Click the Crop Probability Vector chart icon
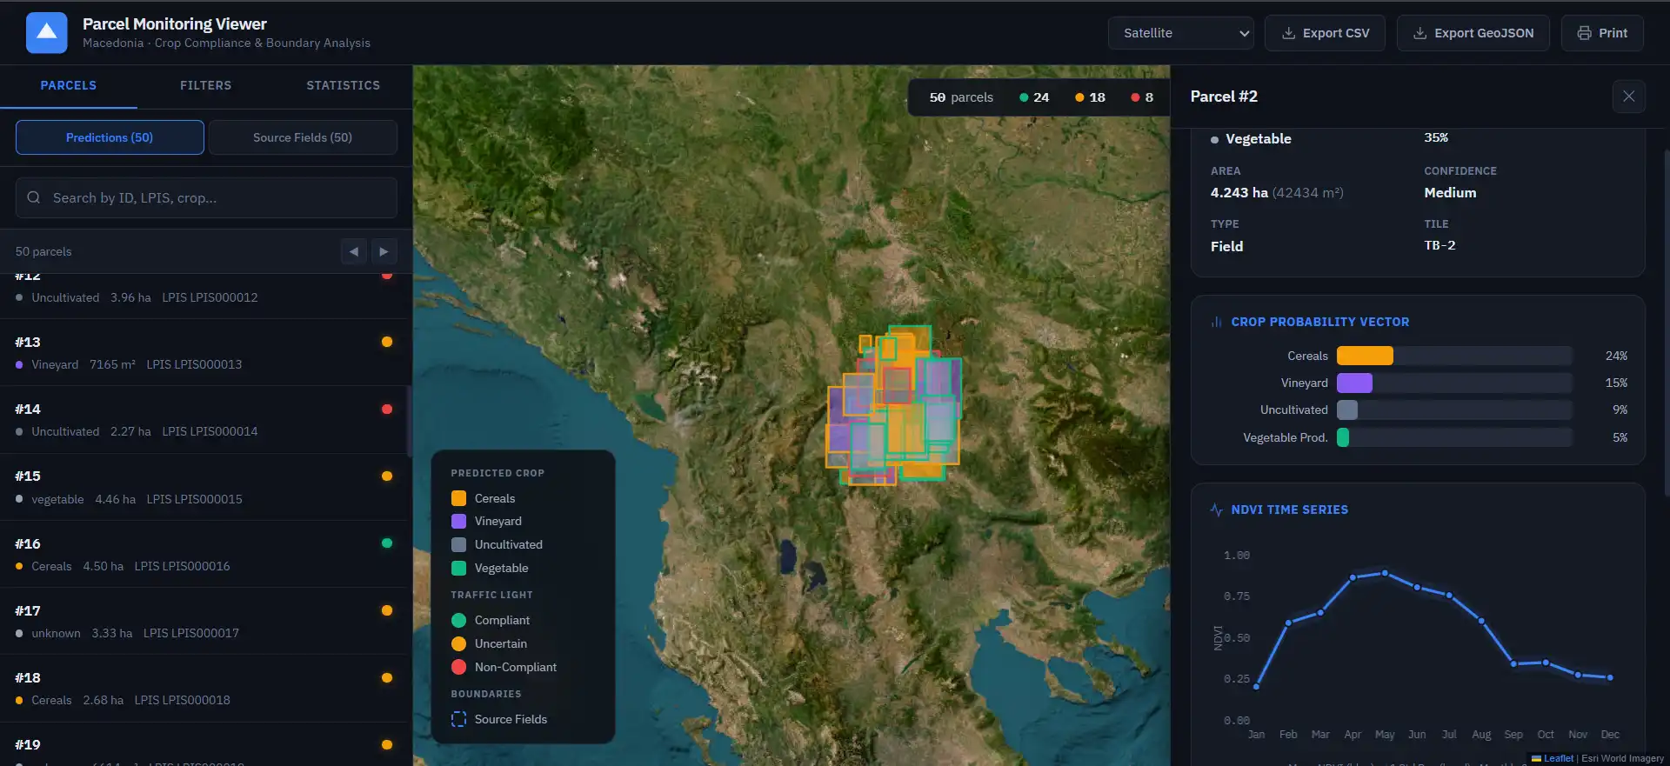The image size is (1670, 766). pyautogui.click(x=1216, y=322)
